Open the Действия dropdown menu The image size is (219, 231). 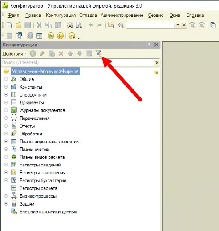click(x=15, y=53)
